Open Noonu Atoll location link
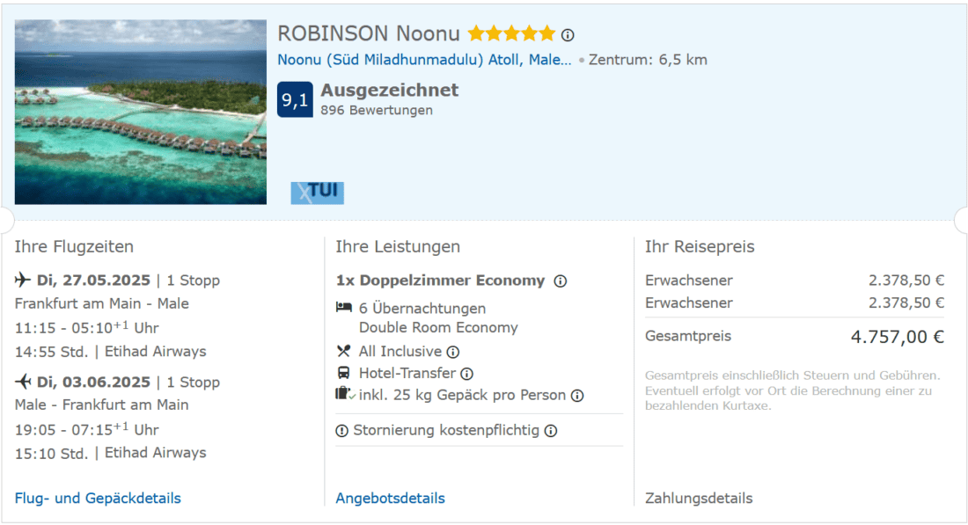The image size is (968, 525). click(x=424, y=60)
